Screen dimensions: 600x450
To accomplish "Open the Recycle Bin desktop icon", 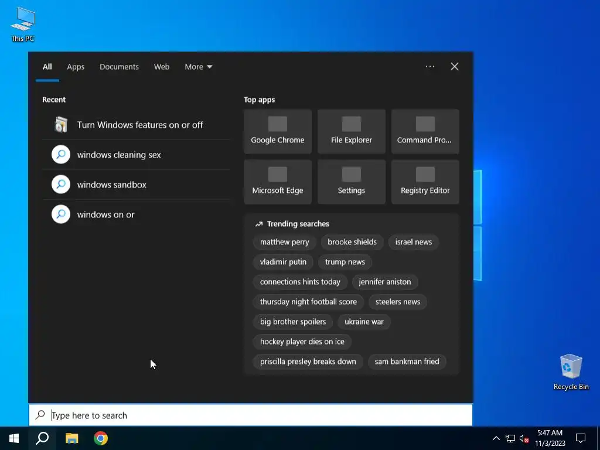I will tap(571, 371).
